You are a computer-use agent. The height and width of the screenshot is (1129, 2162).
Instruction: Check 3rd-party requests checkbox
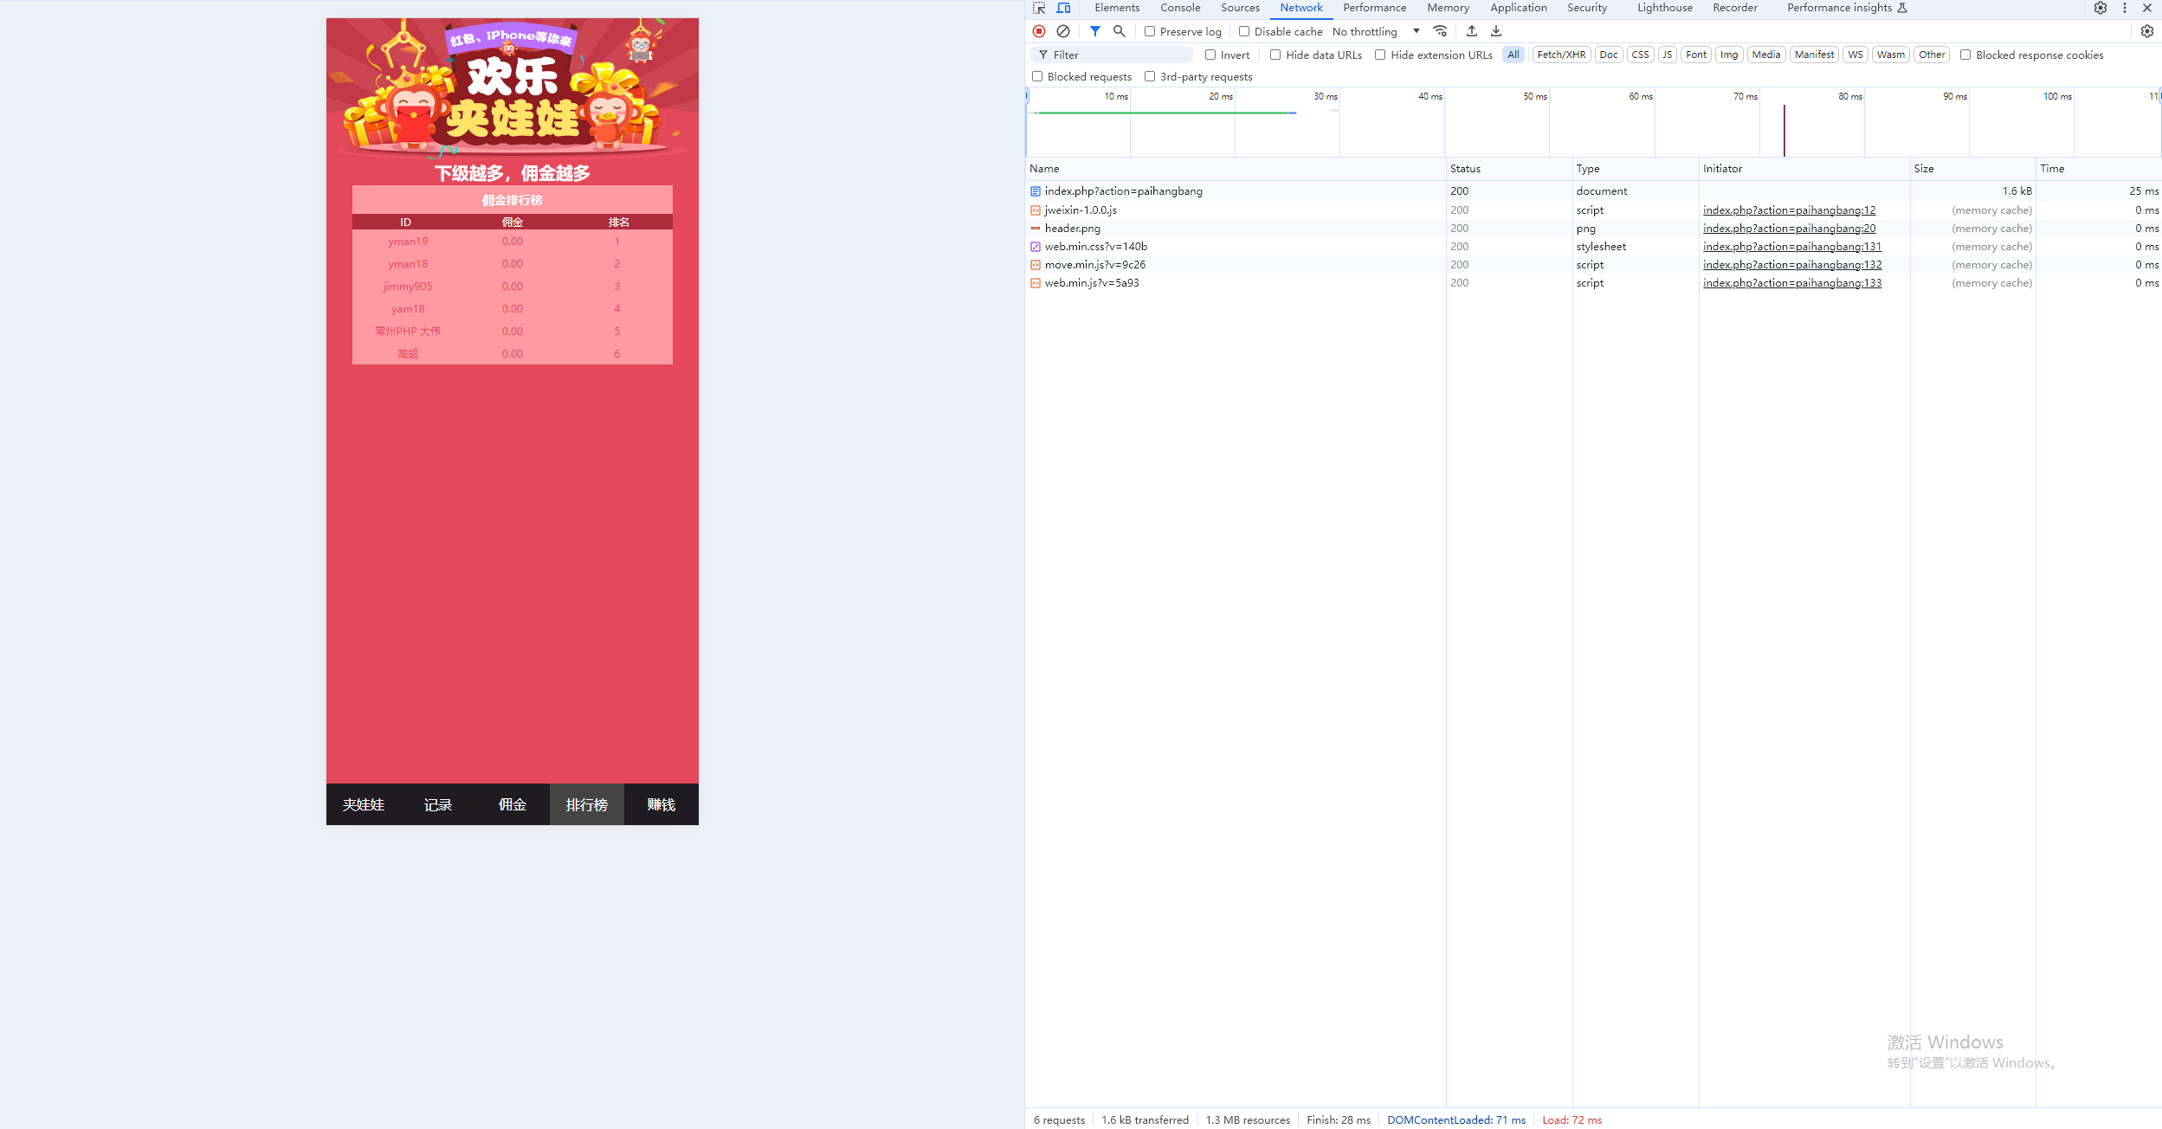coord(1150,76)
